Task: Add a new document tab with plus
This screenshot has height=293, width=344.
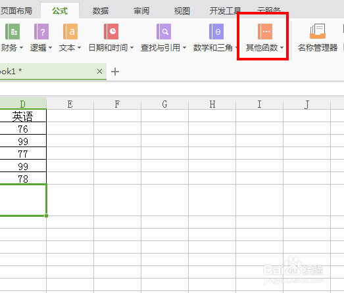Action: [115, 72]
